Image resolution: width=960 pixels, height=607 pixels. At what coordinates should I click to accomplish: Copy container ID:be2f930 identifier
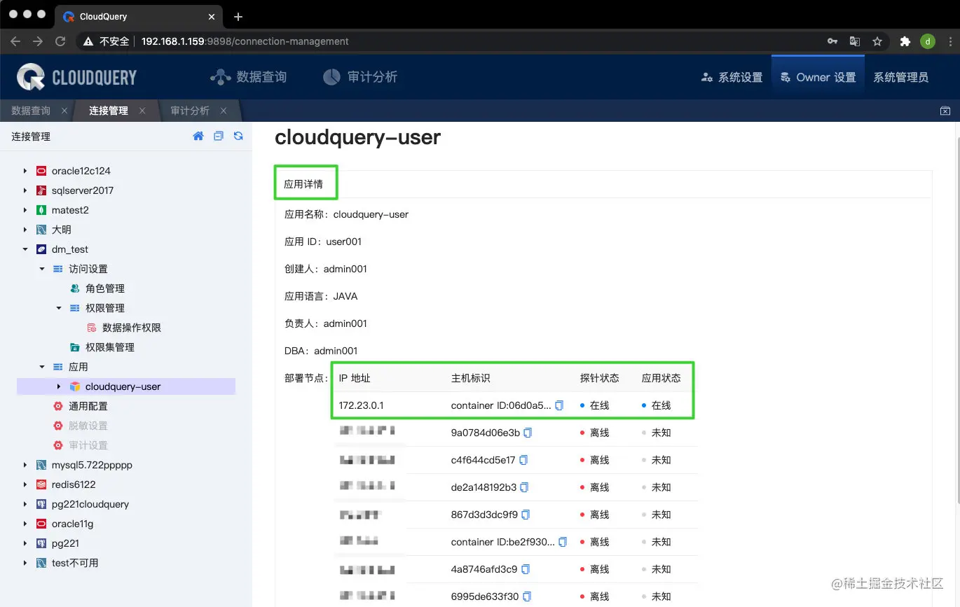coord(563,542)
